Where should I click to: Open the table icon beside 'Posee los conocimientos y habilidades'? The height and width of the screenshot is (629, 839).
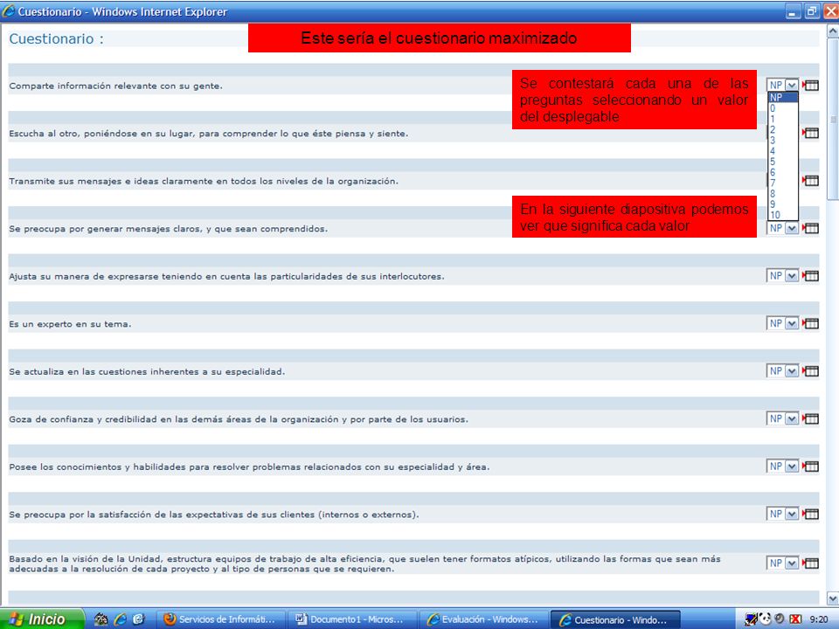pyautogui.click(x=811, y=466)
